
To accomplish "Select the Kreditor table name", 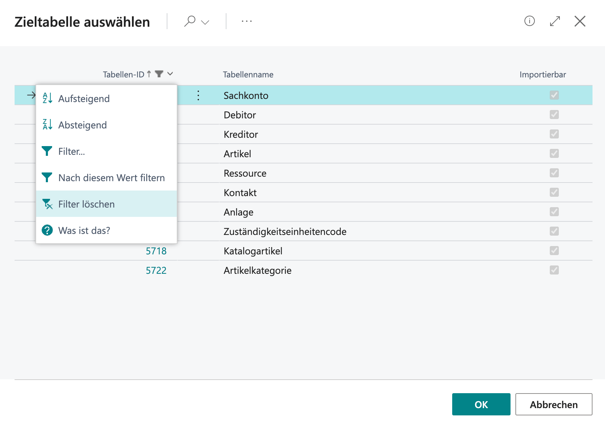I will [241, 134].
